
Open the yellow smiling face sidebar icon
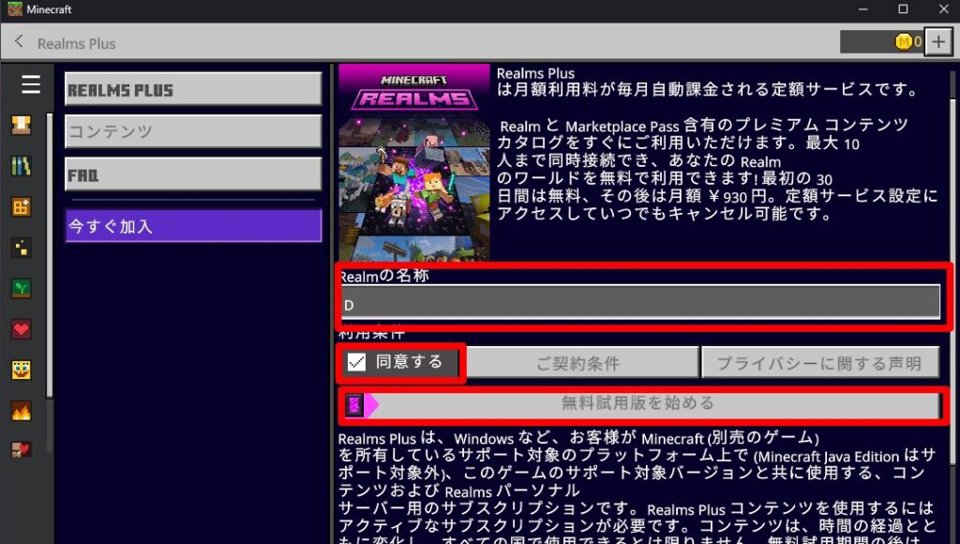pos(21,370)
